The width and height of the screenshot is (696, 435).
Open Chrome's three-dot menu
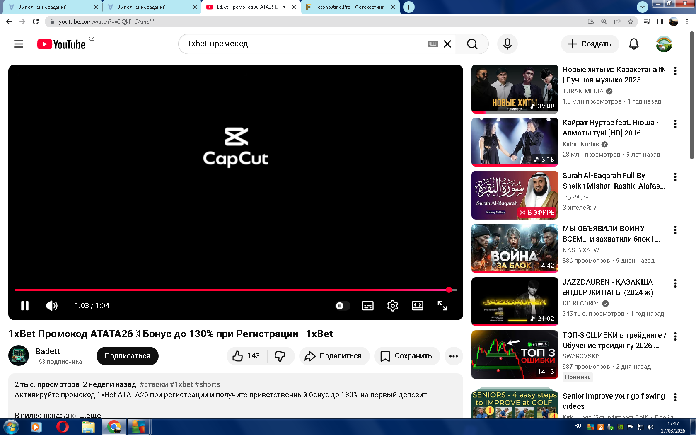click(x=687, y=22)
